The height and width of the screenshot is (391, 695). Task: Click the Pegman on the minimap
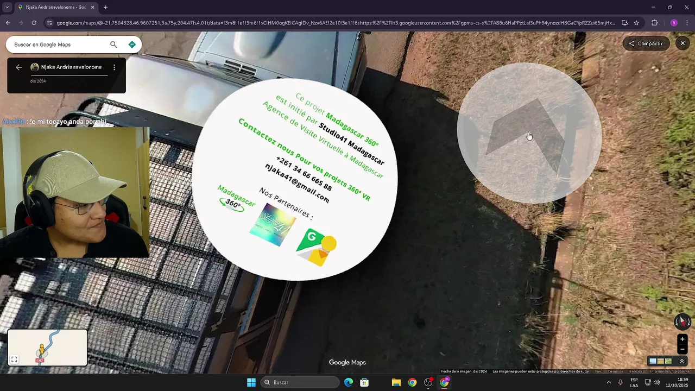click(x=41, y=348)
